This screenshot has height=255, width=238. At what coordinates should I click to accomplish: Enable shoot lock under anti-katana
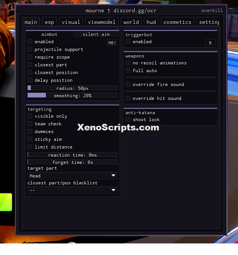point(128,120)
